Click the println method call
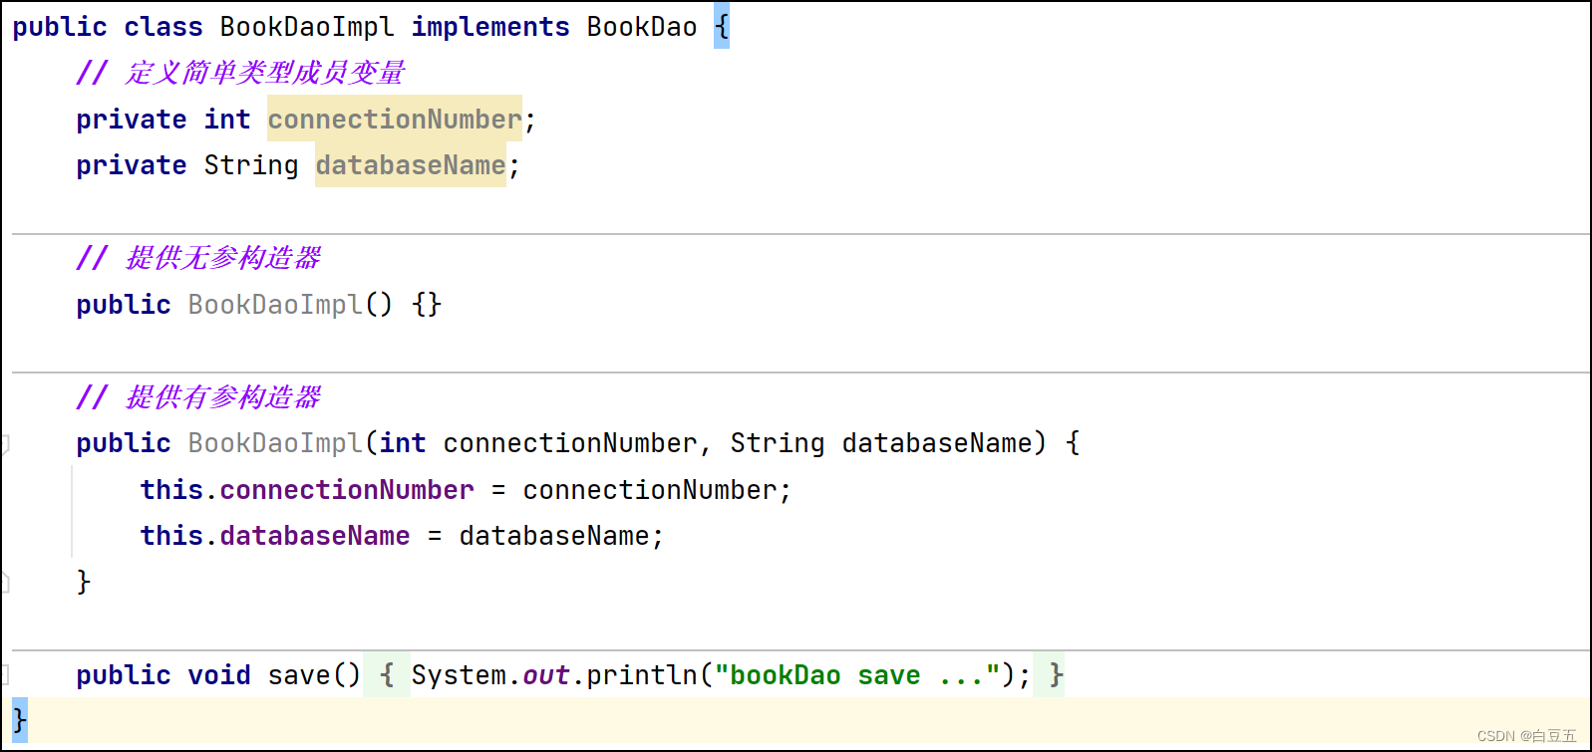This screenshot has height=752, width=1592. tap(641, 675)
